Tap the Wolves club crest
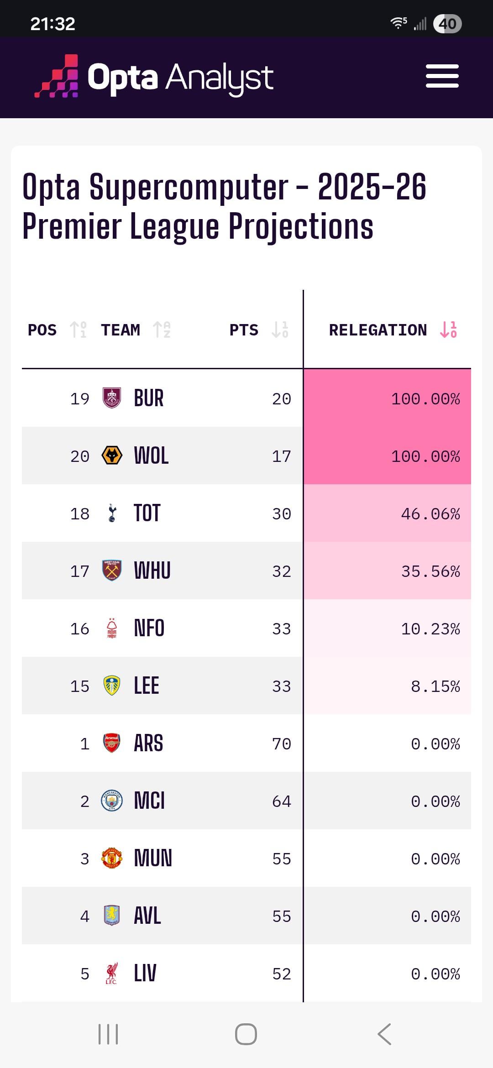Viewport: 493px width, 1068px height. (112, 455)
